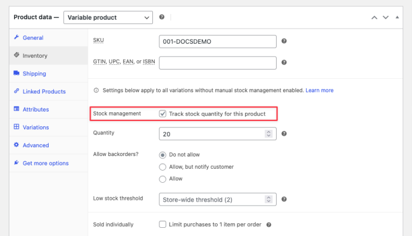Image resolution: width=412 pixels, height=236 pixels.
Task: Click the help icon beside the GTIN field
Action: tap(284, 63)
